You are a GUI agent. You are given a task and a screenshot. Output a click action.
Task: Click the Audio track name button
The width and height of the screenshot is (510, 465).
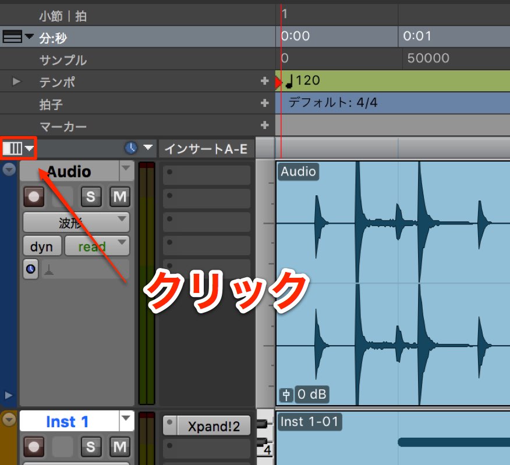point(69,171)
